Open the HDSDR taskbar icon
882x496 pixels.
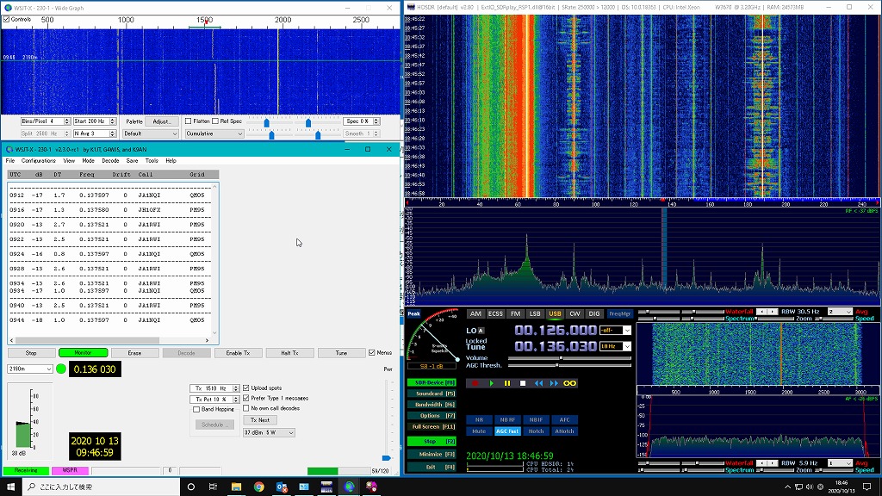(326, 487)
